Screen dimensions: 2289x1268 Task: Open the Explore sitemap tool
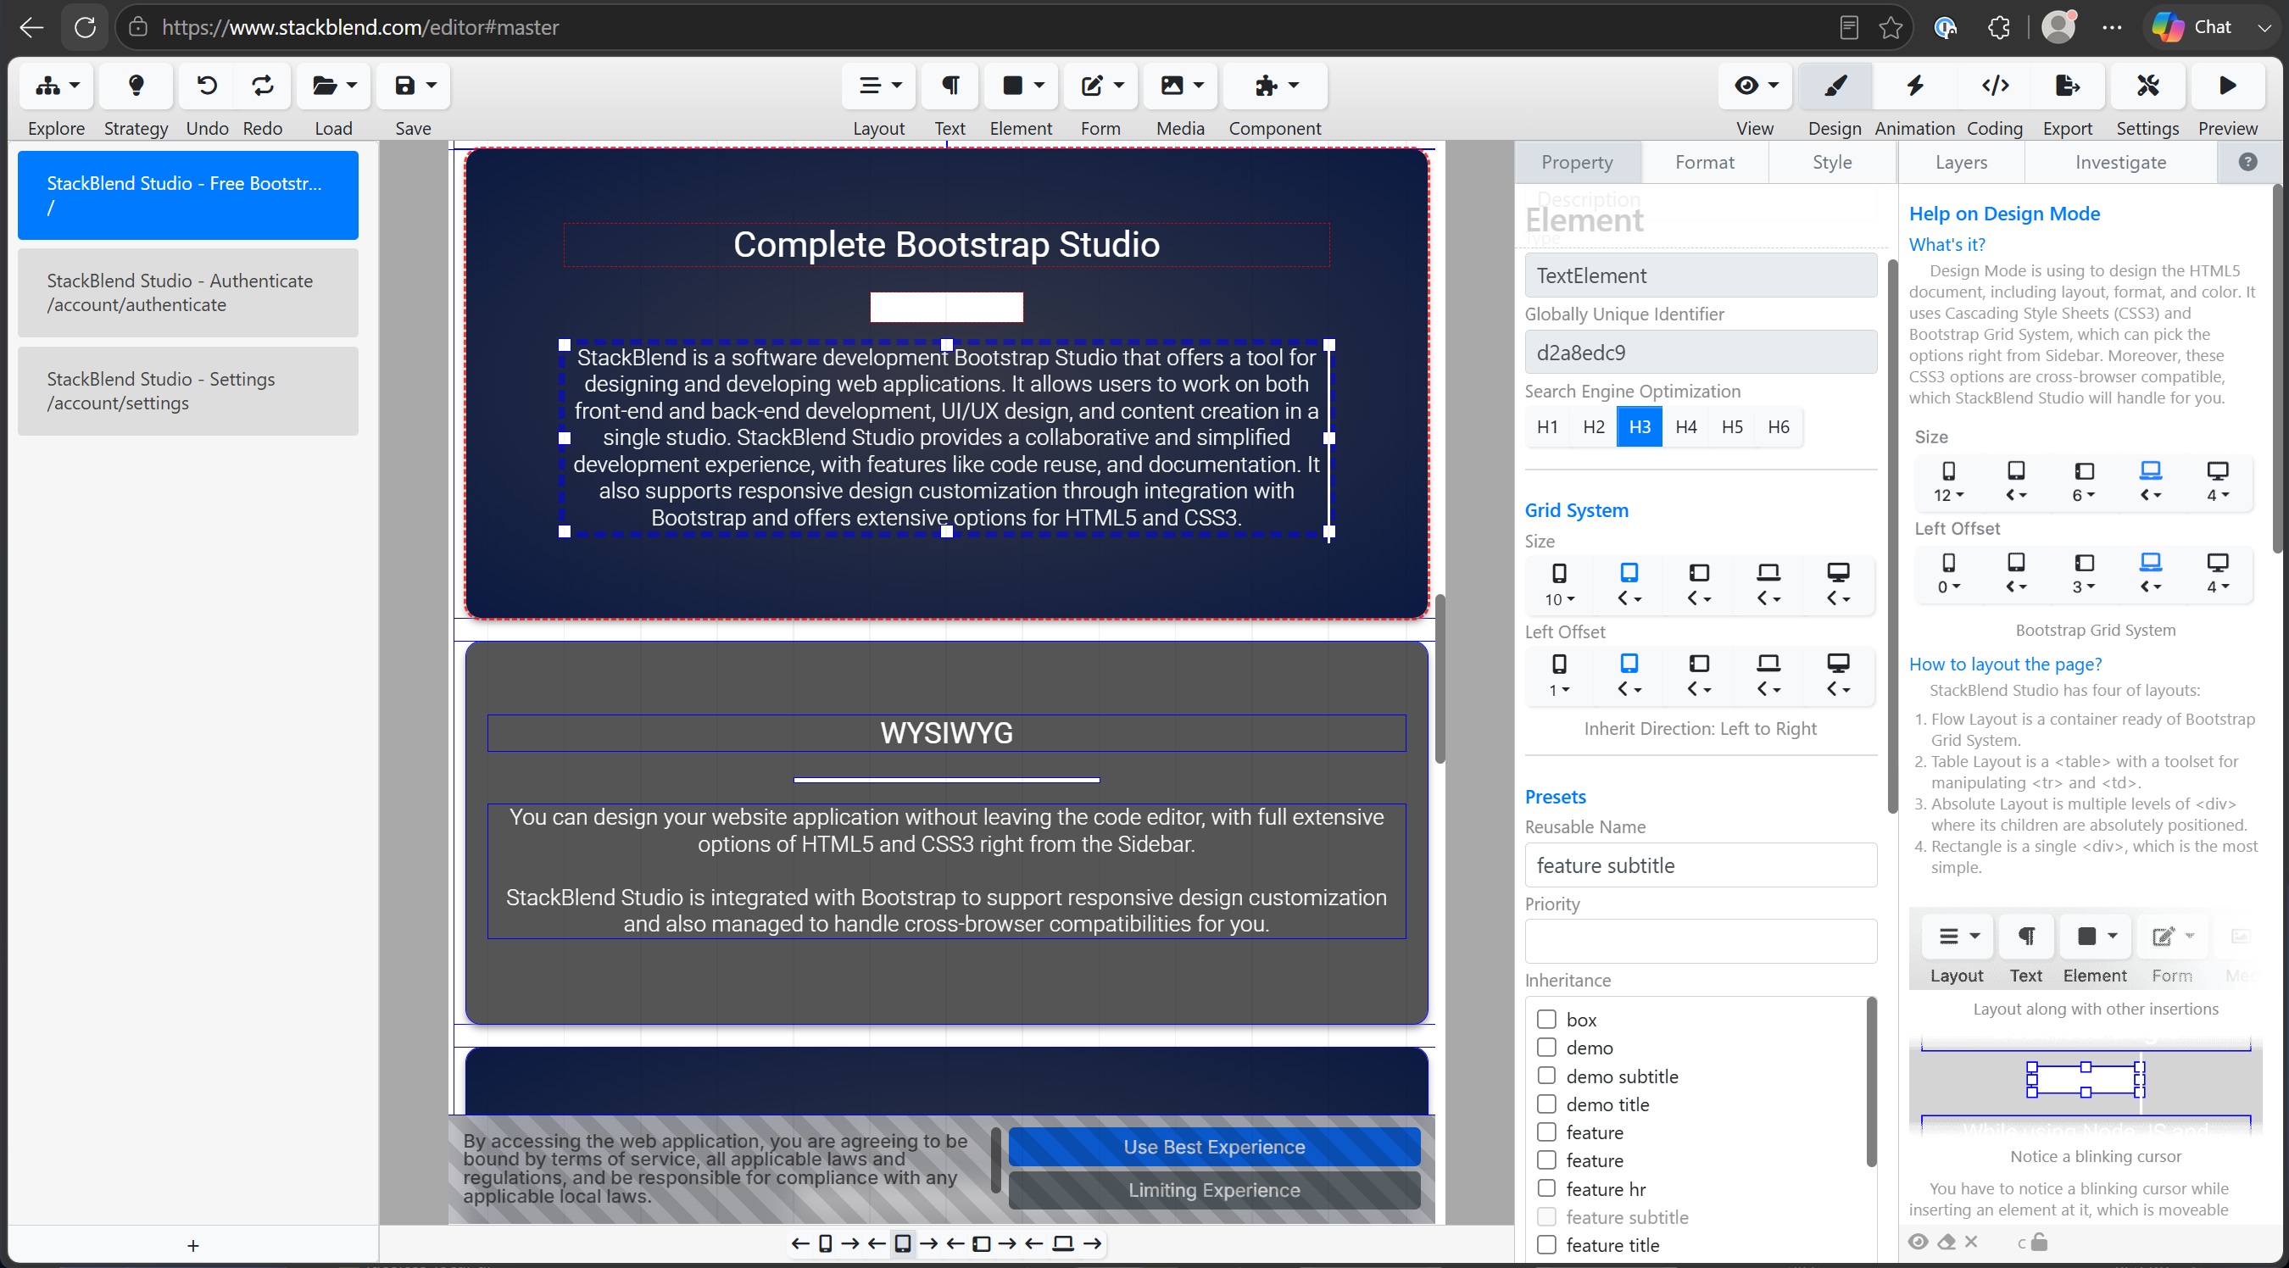click(x=57, y=86)
